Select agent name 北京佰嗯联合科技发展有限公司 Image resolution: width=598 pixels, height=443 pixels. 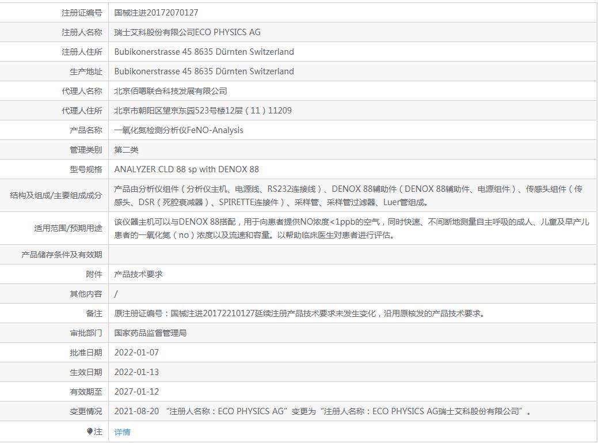(170, 91)
